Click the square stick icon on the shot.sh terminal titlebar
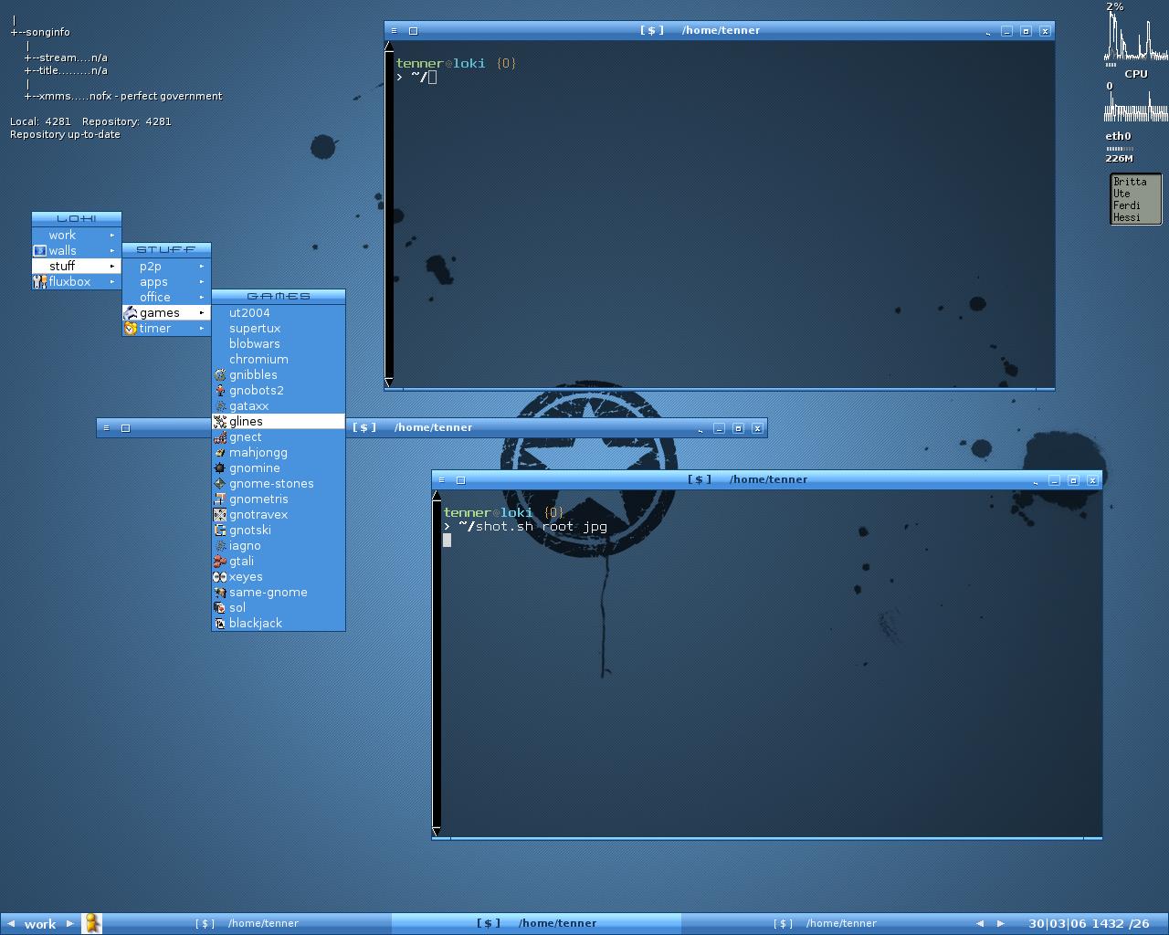Viewport: 1169px width, 935px height. click(460, 479)
